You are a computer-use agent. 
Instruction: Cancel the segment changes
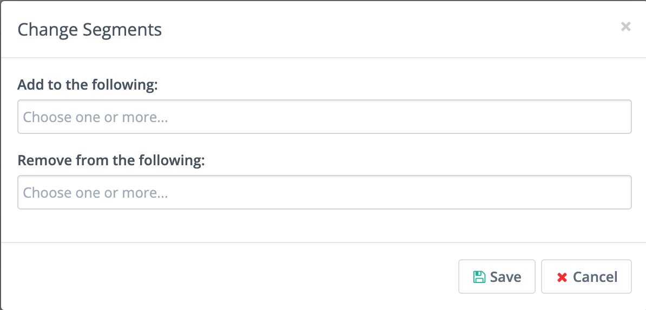(x=586, y=277)
